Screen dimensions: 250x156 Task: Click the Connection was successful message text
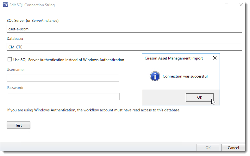point(185,76)
